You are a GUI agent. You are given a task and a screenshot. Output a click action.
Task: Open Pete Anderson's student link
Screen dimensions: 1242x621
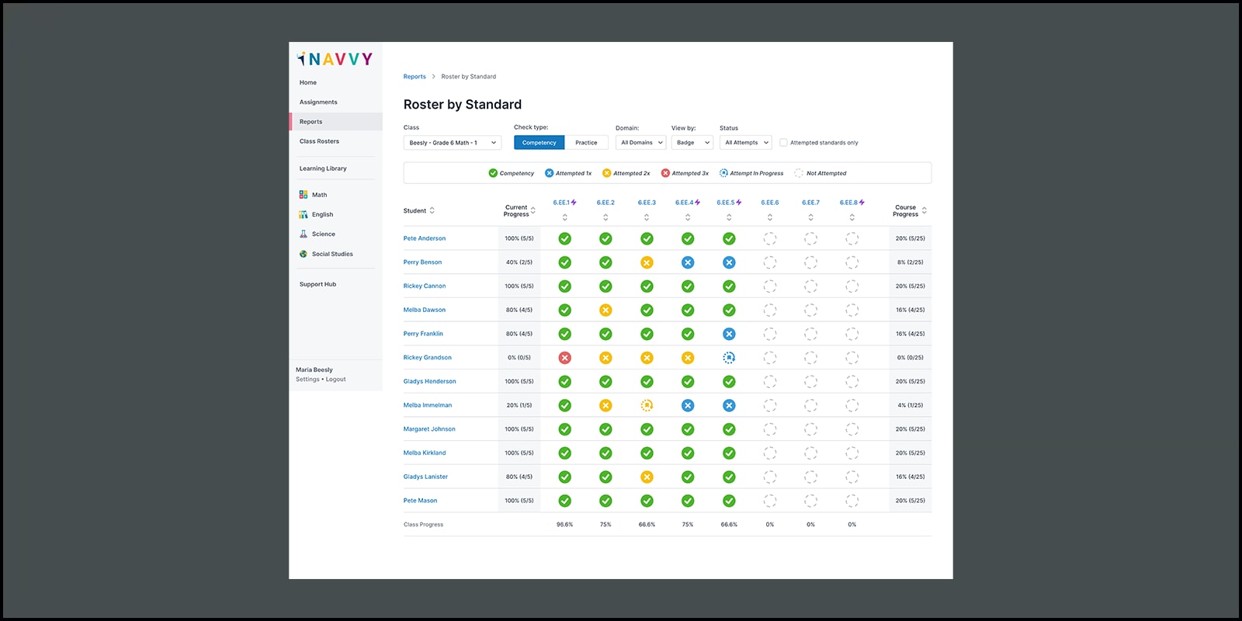[x=425, y=238]
